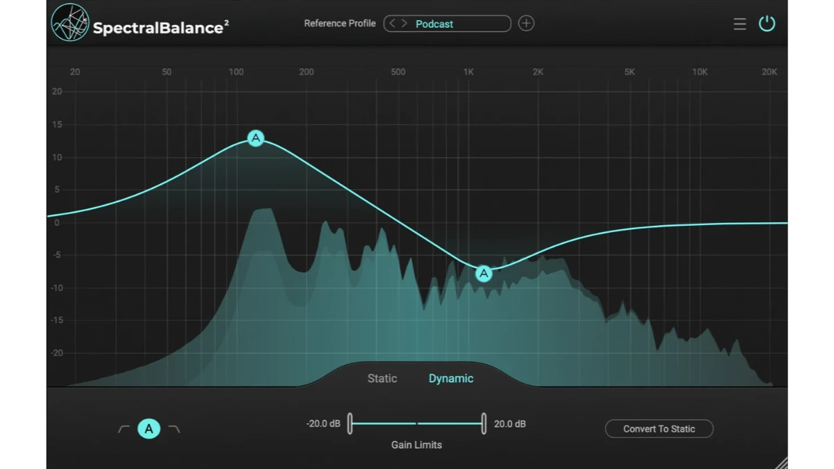Click the window resize grip corner
This screenshot has height=469, width=834.
[x=782, y=463]
